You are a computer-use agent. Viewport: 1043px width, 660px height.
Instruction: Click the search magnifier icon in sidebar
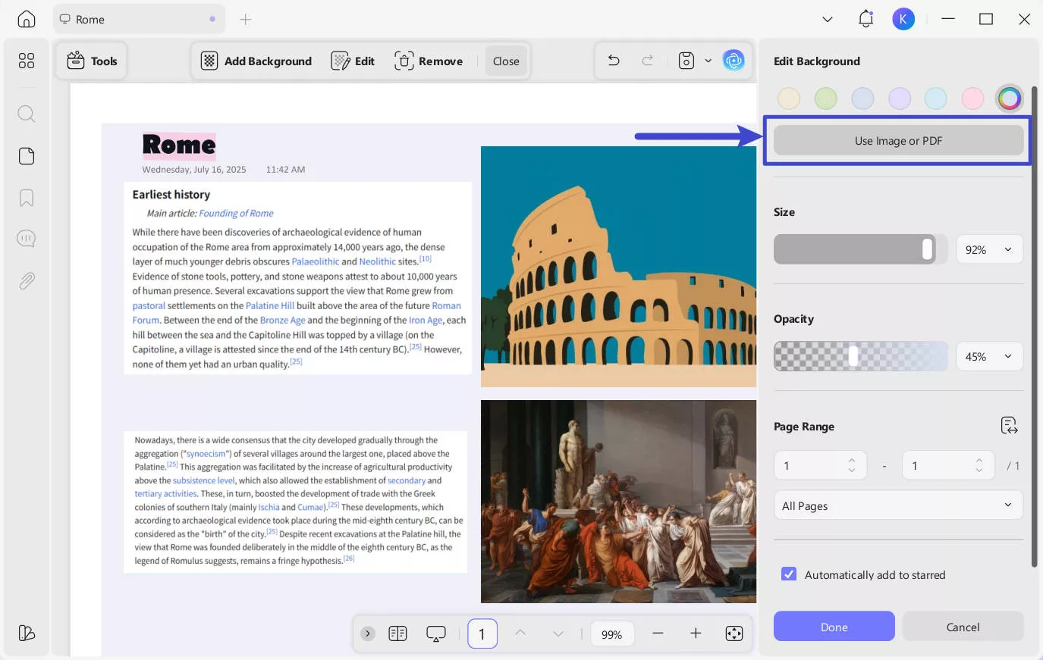[x=27, y=114]
